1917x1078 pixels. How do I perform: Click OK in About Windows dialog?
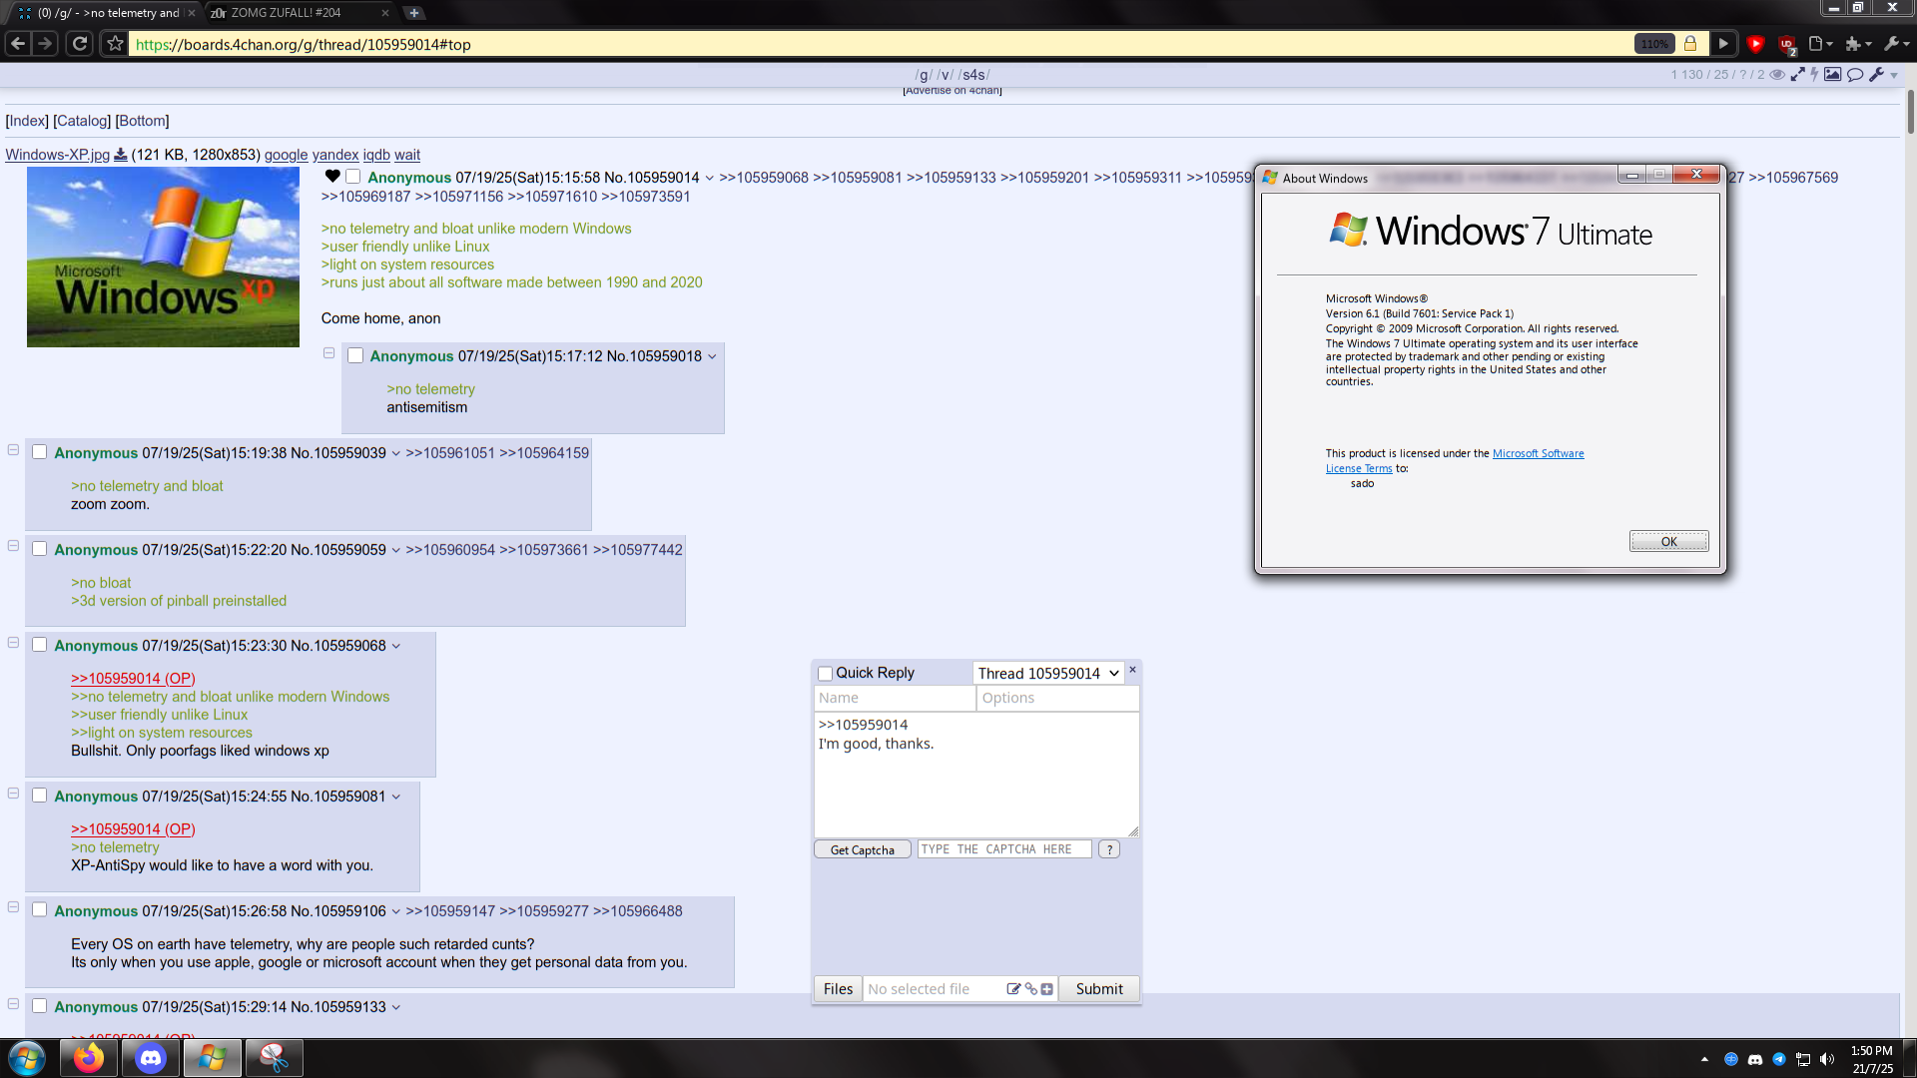[1668, 542]
